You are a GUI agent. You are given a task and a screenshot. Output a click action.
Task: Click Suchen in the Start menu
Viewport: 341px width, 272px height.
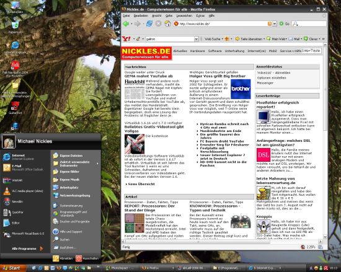point(61,239)
